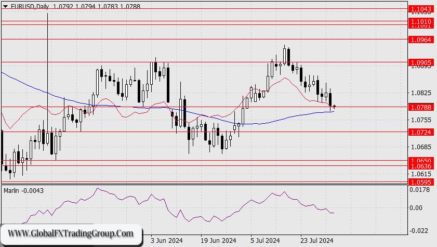Click the 23 Jul 2024 date label
The height and width of the screenshot is (247, 437).
coord(316,240)
